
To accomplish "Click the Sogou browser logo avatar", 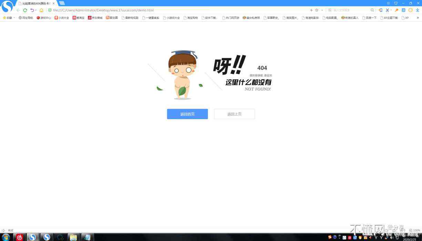I will coord(7,6).
